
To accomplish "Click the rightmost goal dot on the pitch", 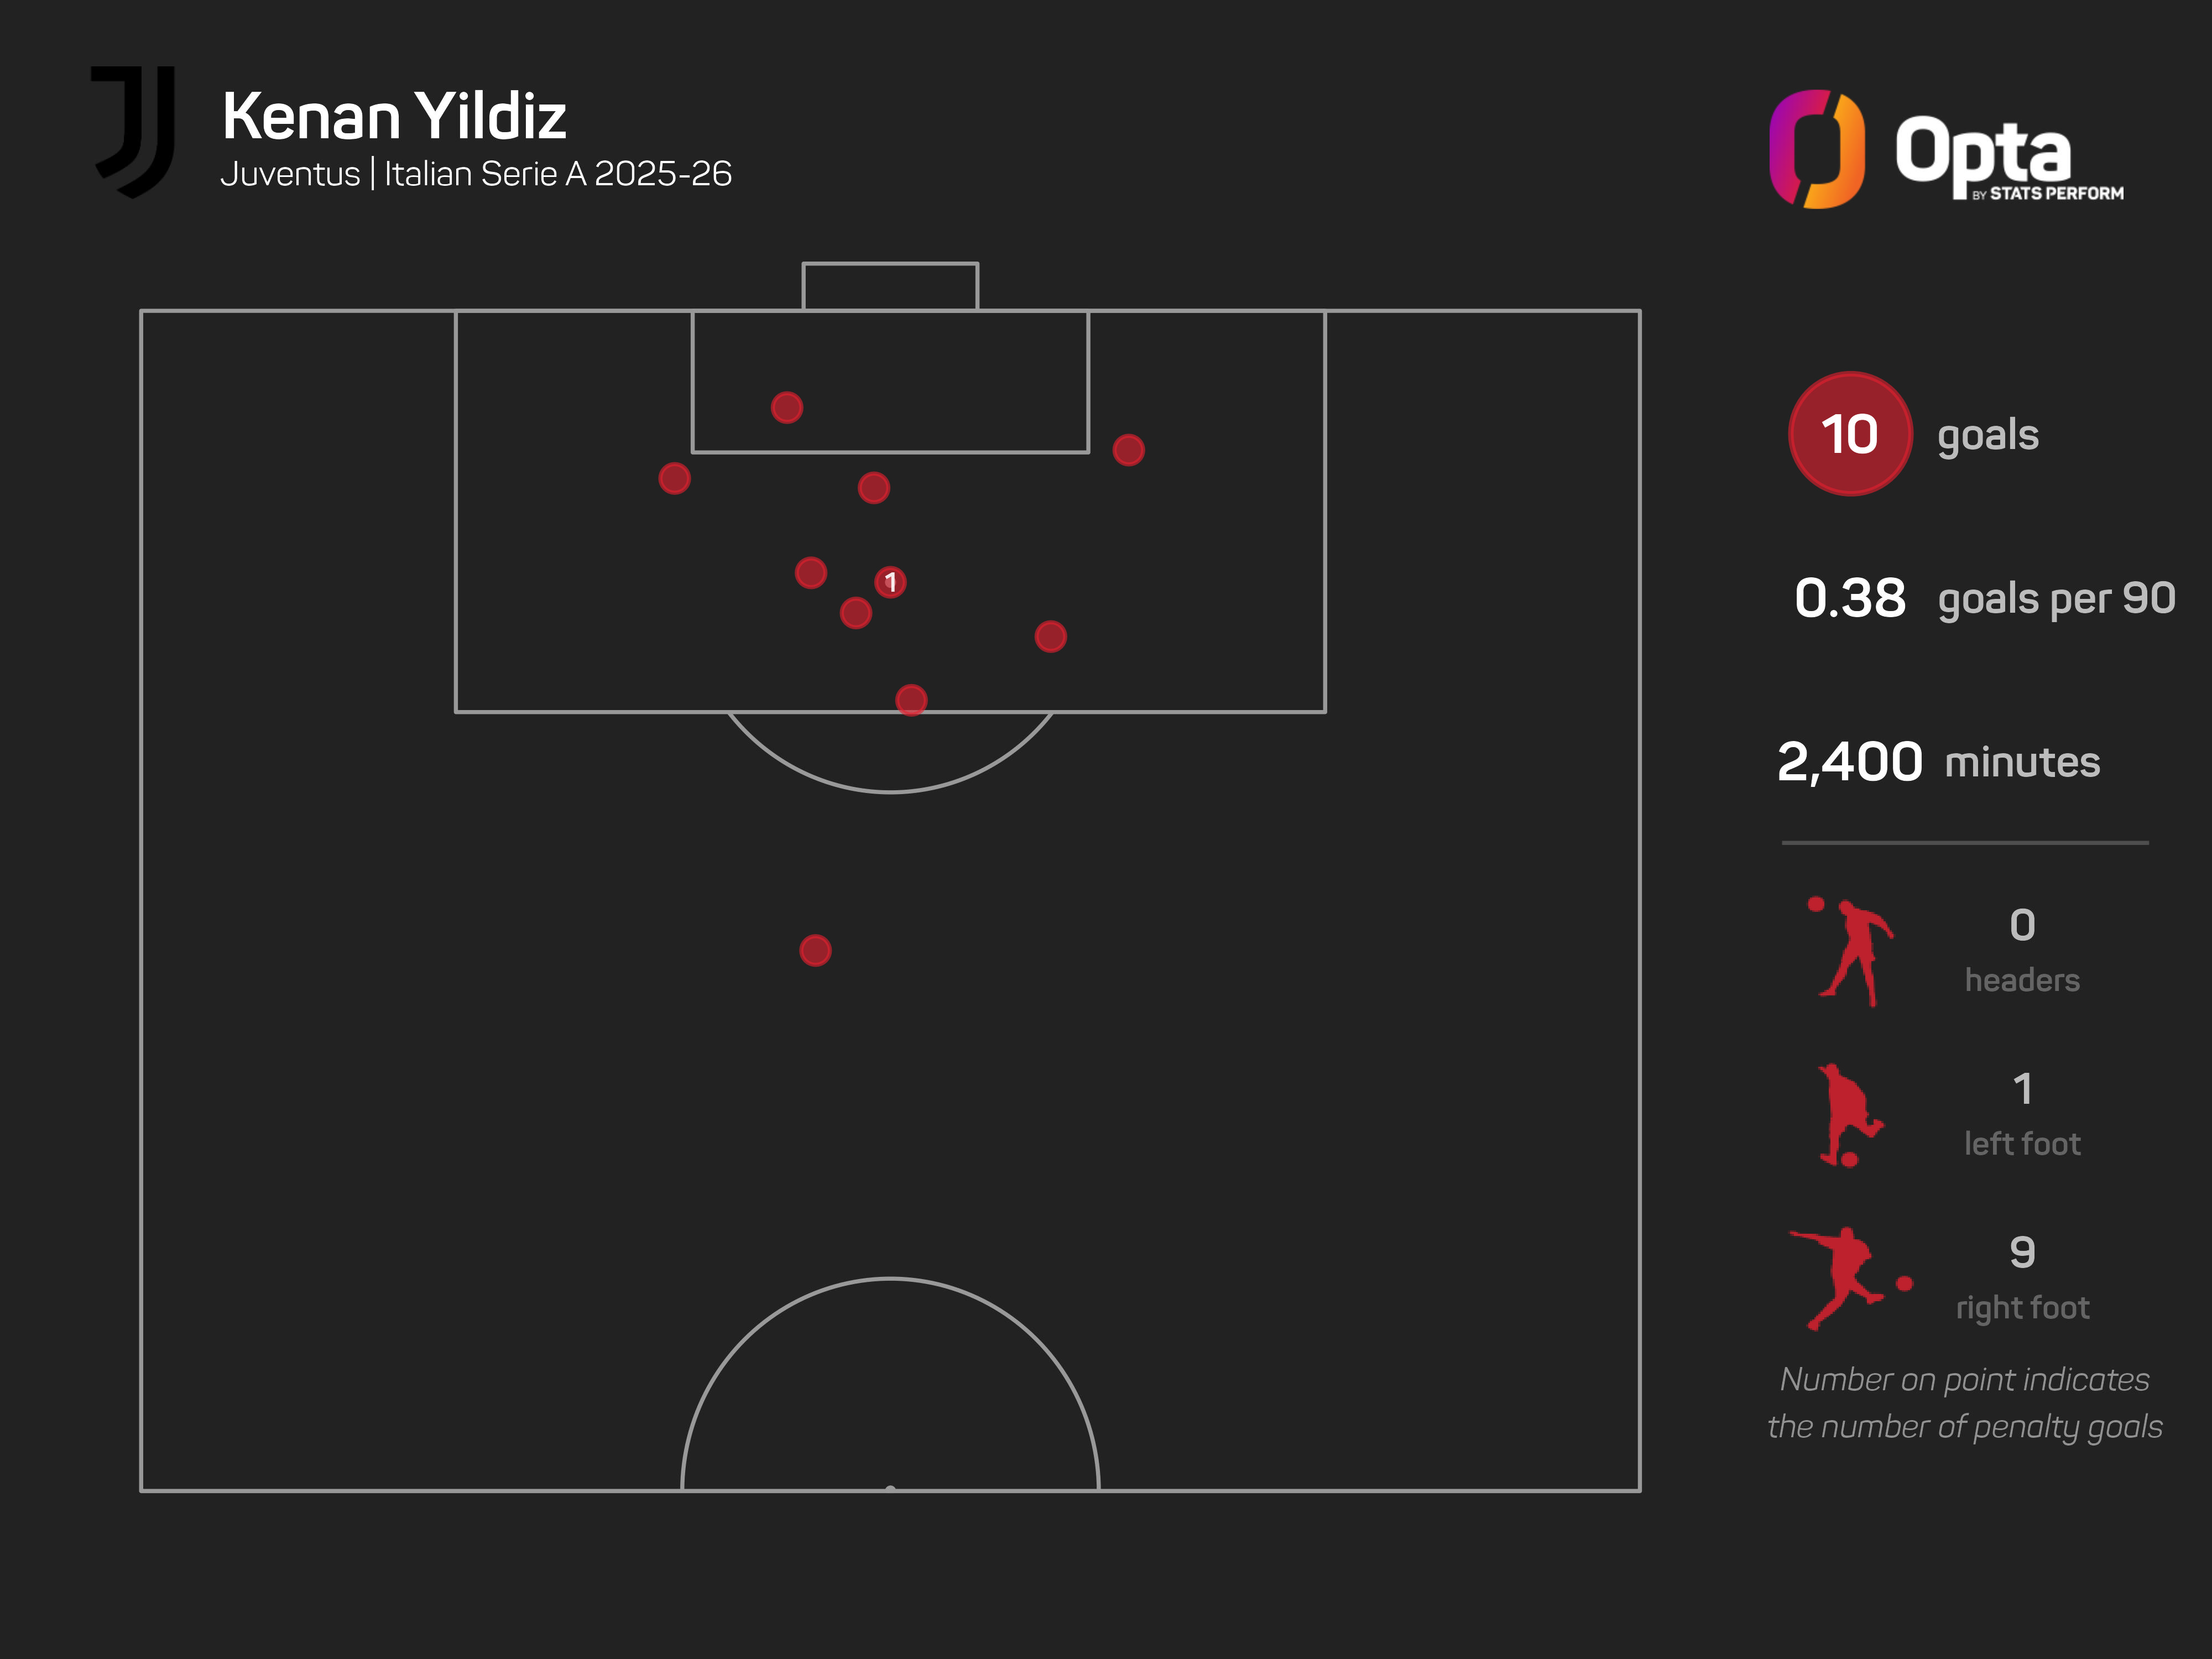I will tap(1128, 450).
